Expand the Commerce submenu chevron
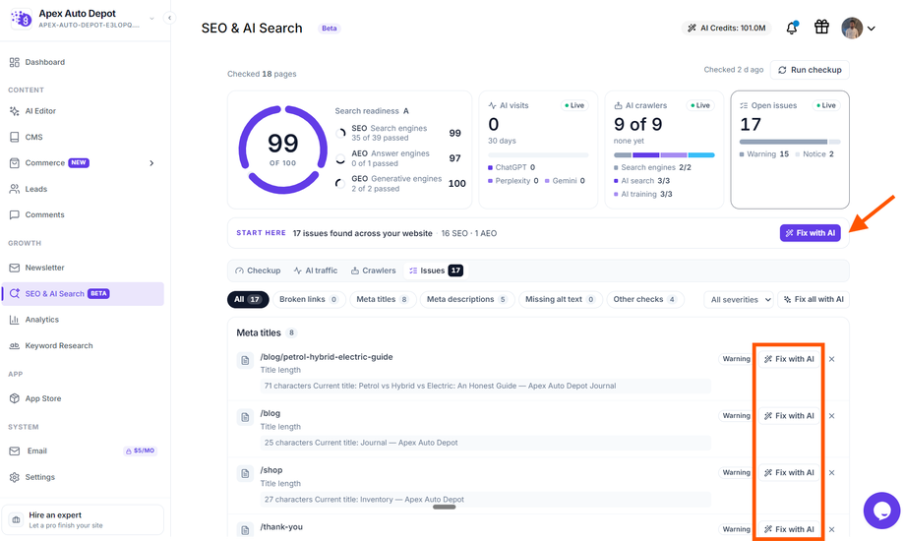904x541 pixels. point(151,163)
